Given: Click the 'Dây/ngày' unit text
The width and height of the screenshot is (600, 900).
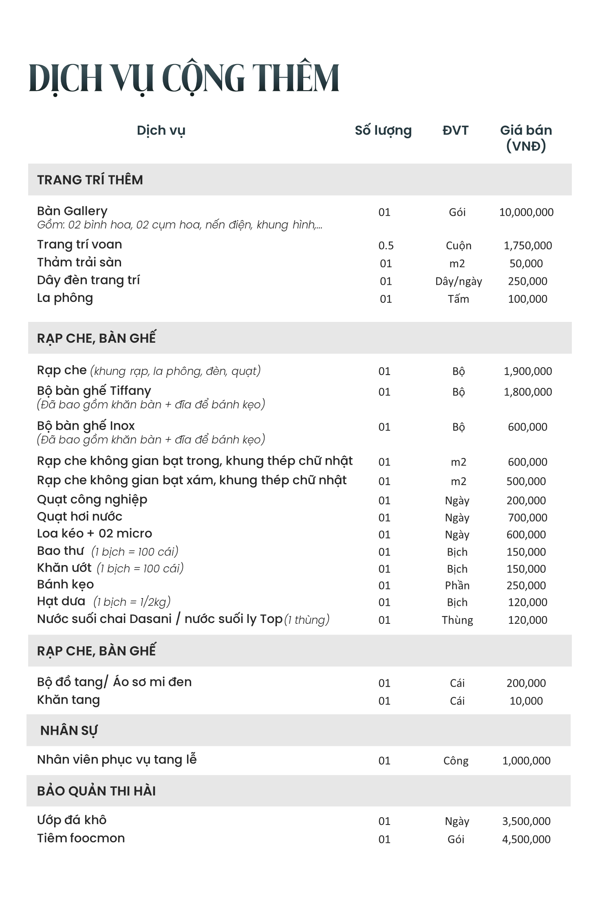Looking at the screenshot, I should coord(459,281).
